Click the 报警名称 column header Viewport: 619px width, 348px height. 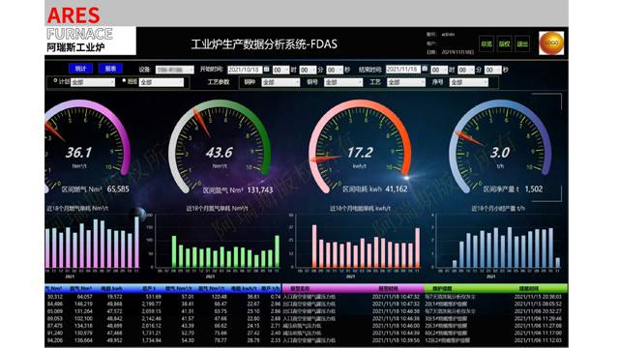tap(300, 289)
